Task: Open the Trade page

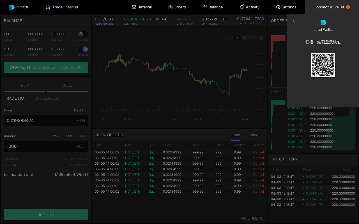Action: coord(57,7)
